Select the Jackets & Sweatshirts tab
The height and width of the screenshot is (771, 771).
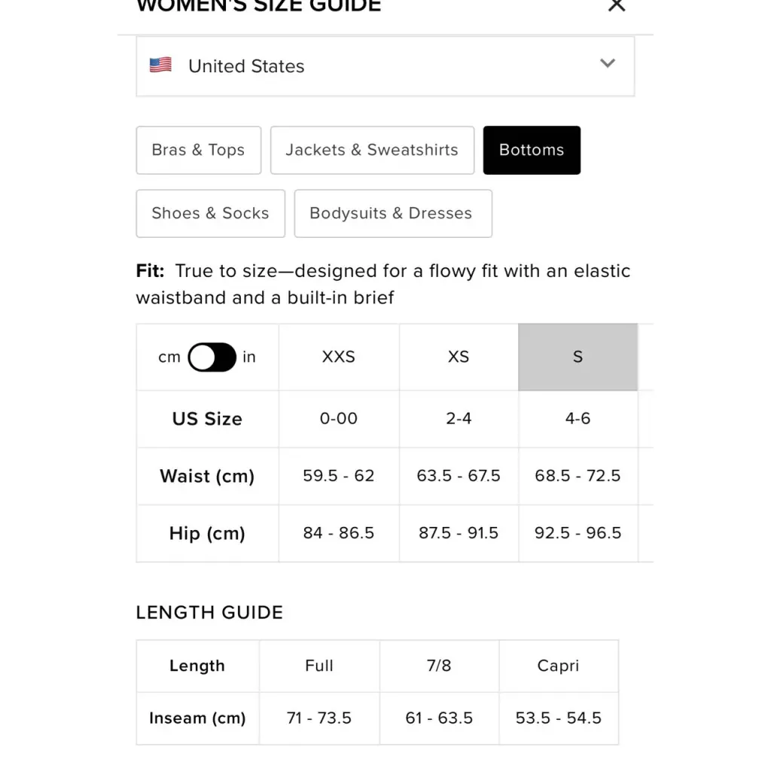372,150
